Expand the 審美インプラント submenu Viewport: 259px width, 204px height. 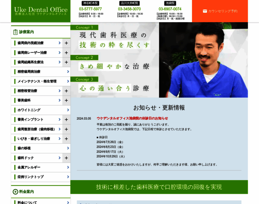click(x=66, y=120)
